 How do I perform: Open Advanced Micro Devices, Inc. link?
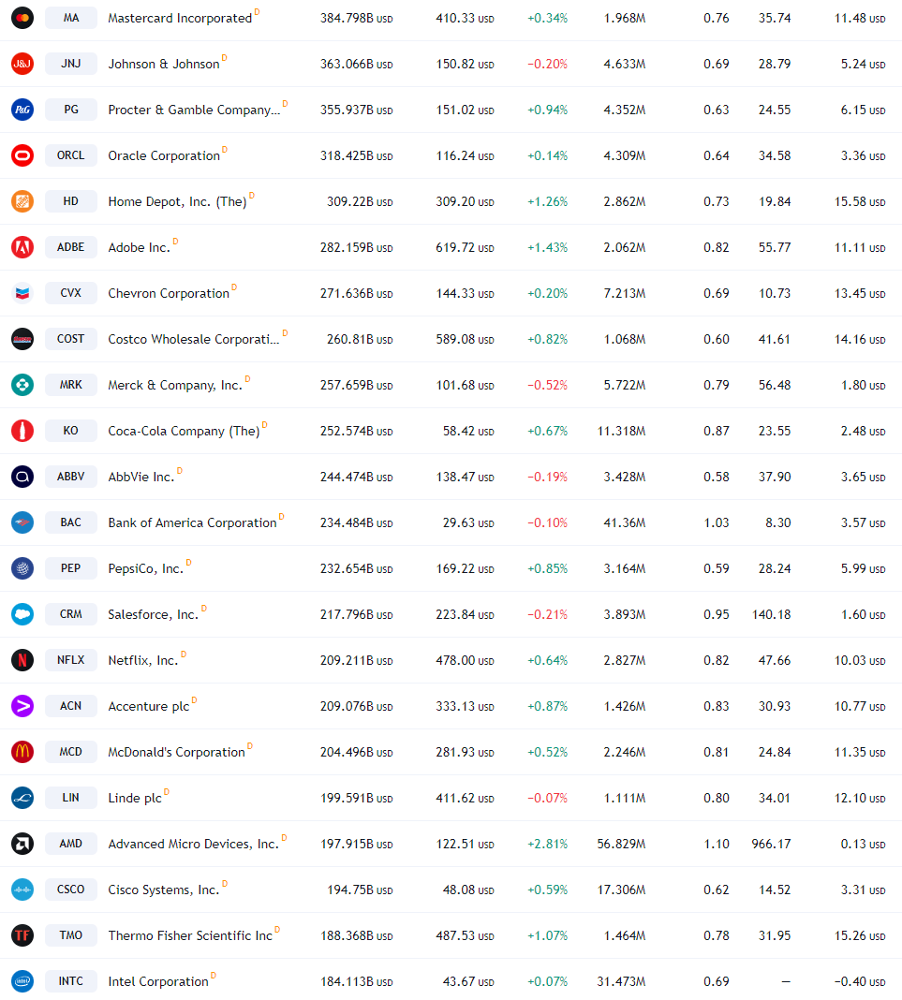point(193,845)
